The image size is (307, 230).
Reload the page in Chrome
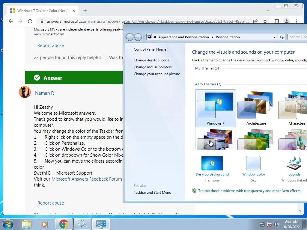point(30,21)
